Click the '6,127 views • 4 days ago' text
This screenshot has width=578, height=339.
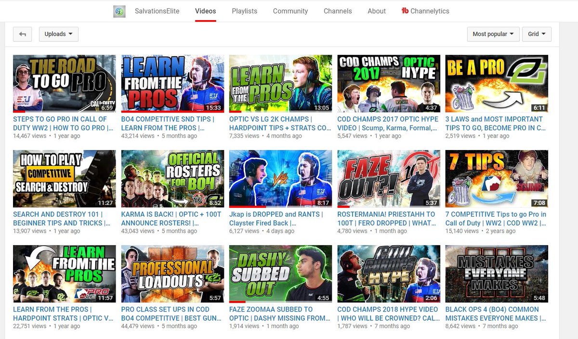click(x=262, y=231)
